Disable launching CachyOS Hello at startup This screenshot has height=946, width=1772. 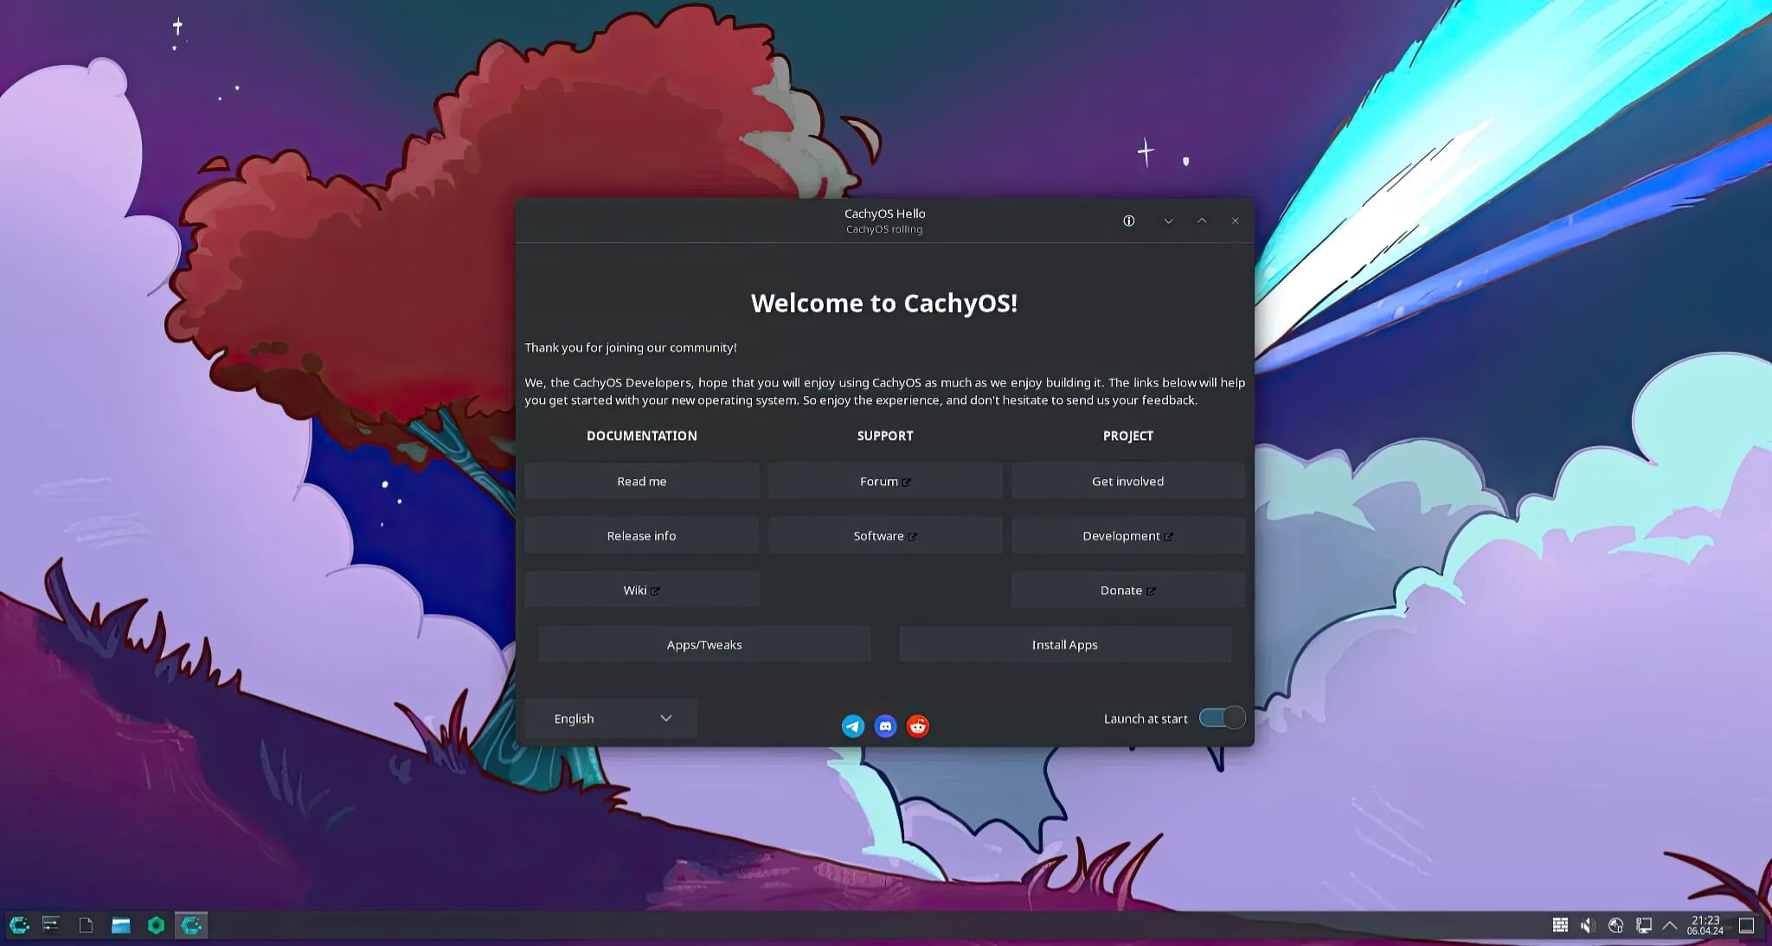click(x=1221, y=718)
